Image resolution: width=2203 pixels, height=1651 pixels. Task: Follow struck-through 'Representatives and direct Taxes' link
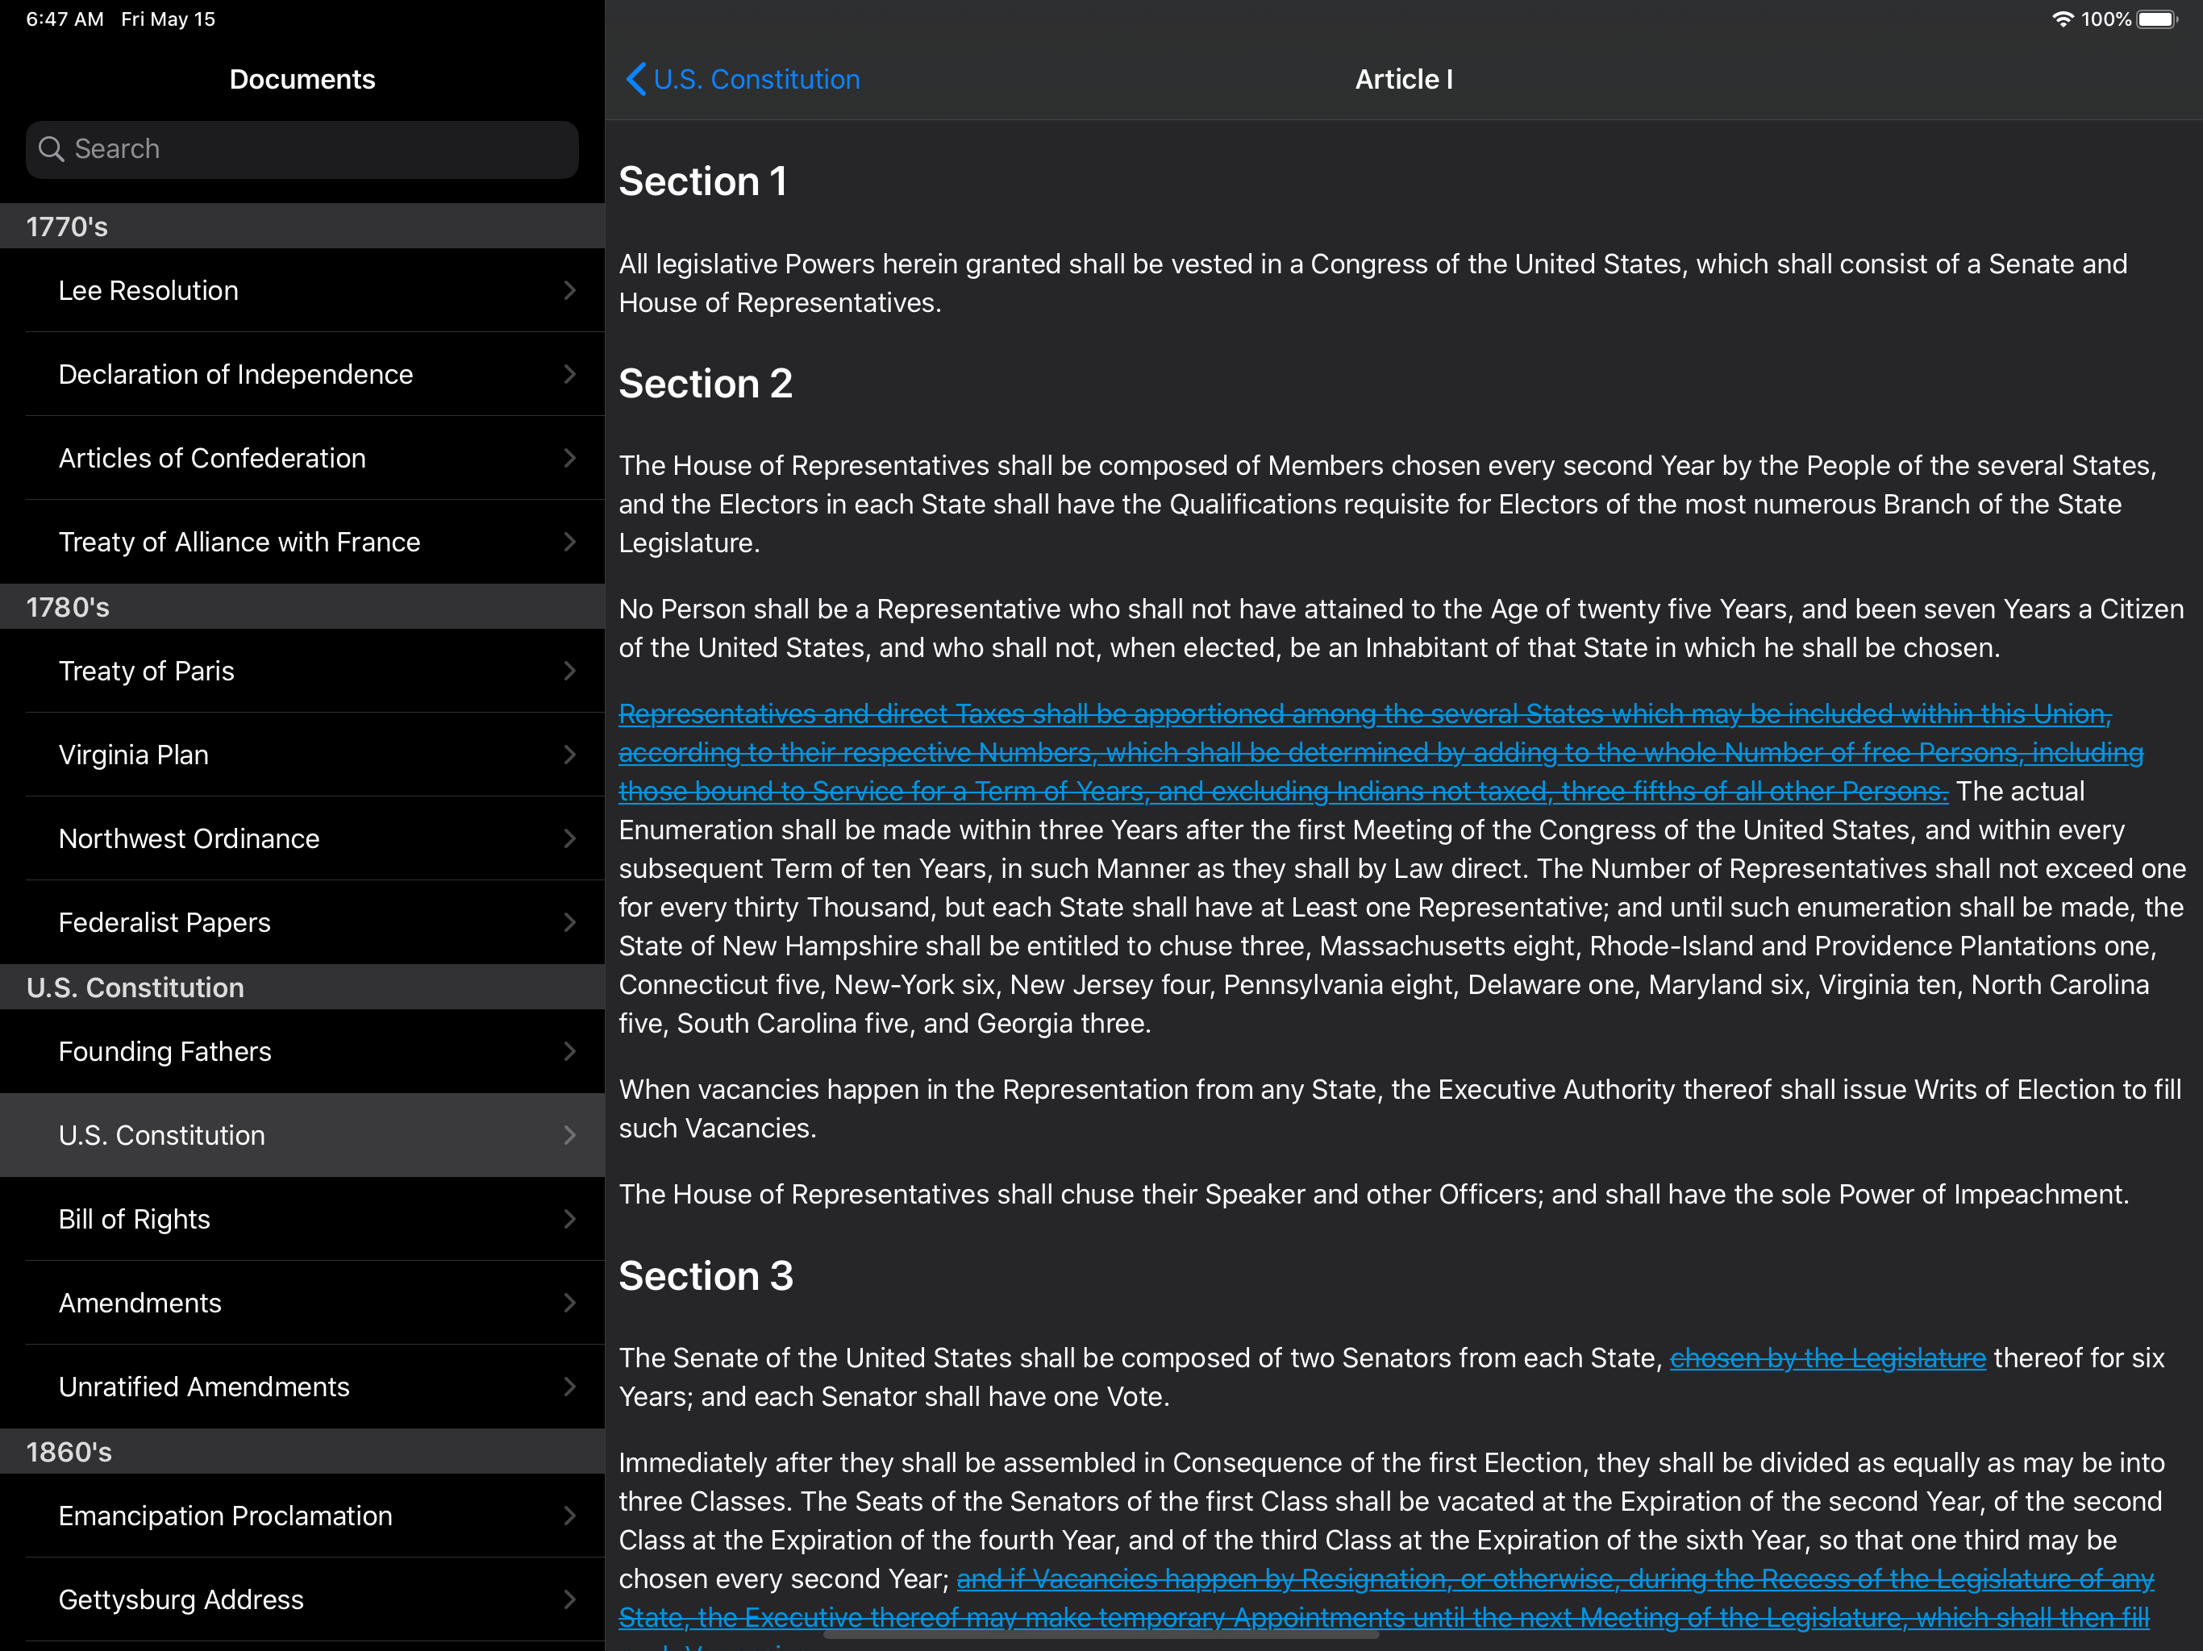coord(1381,753)
